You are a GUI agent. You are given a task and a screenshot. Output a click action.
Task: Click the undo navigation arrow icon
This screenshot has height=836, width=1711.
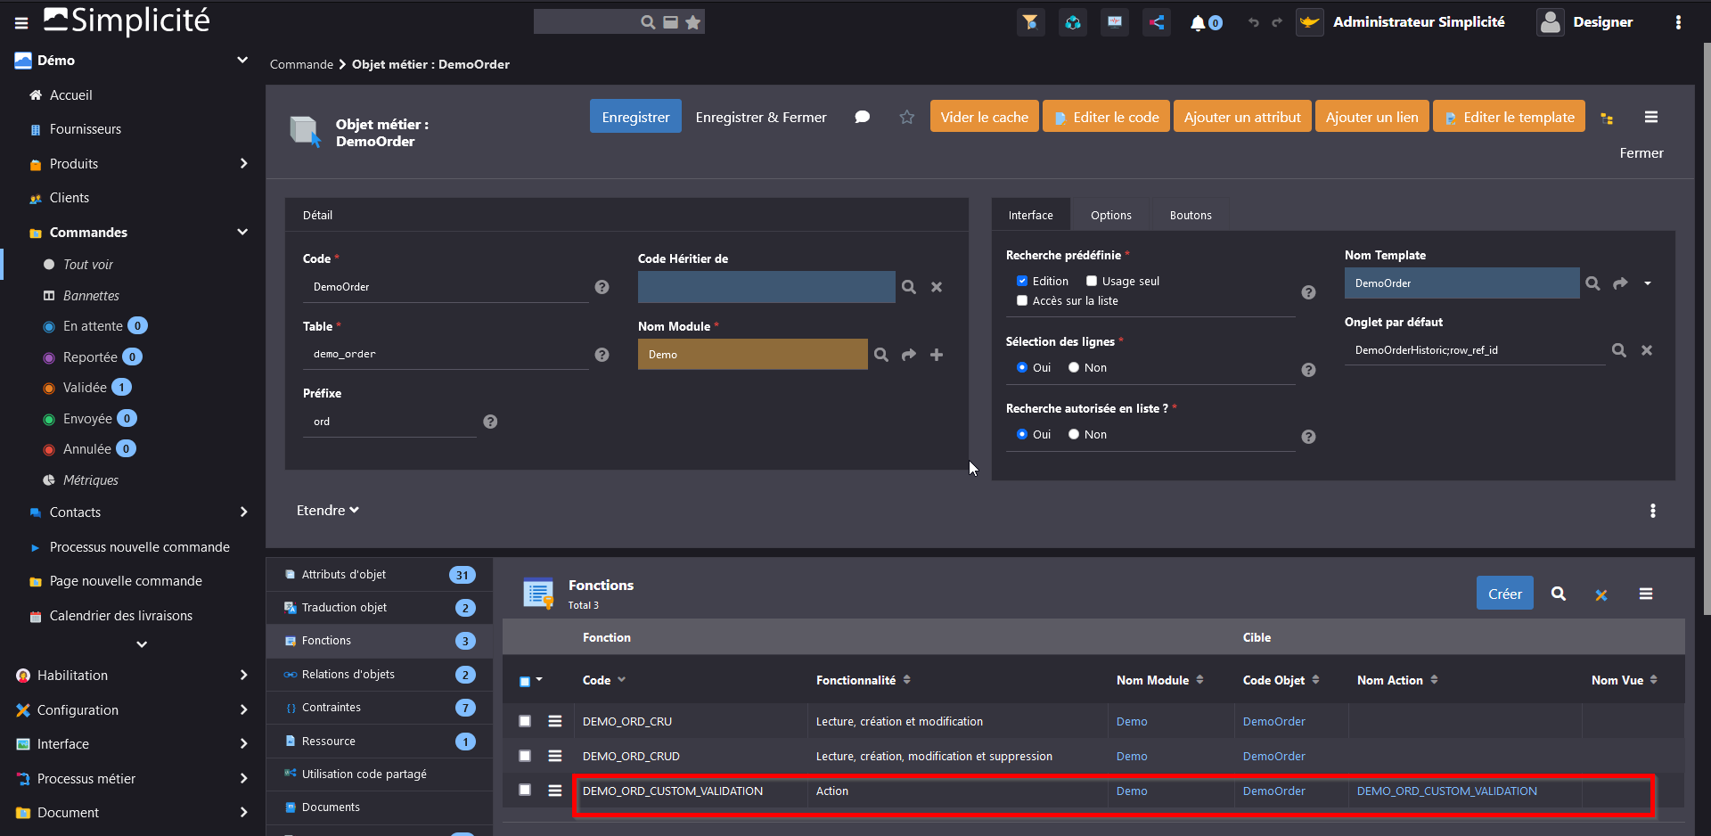(x=1254, y=22)
